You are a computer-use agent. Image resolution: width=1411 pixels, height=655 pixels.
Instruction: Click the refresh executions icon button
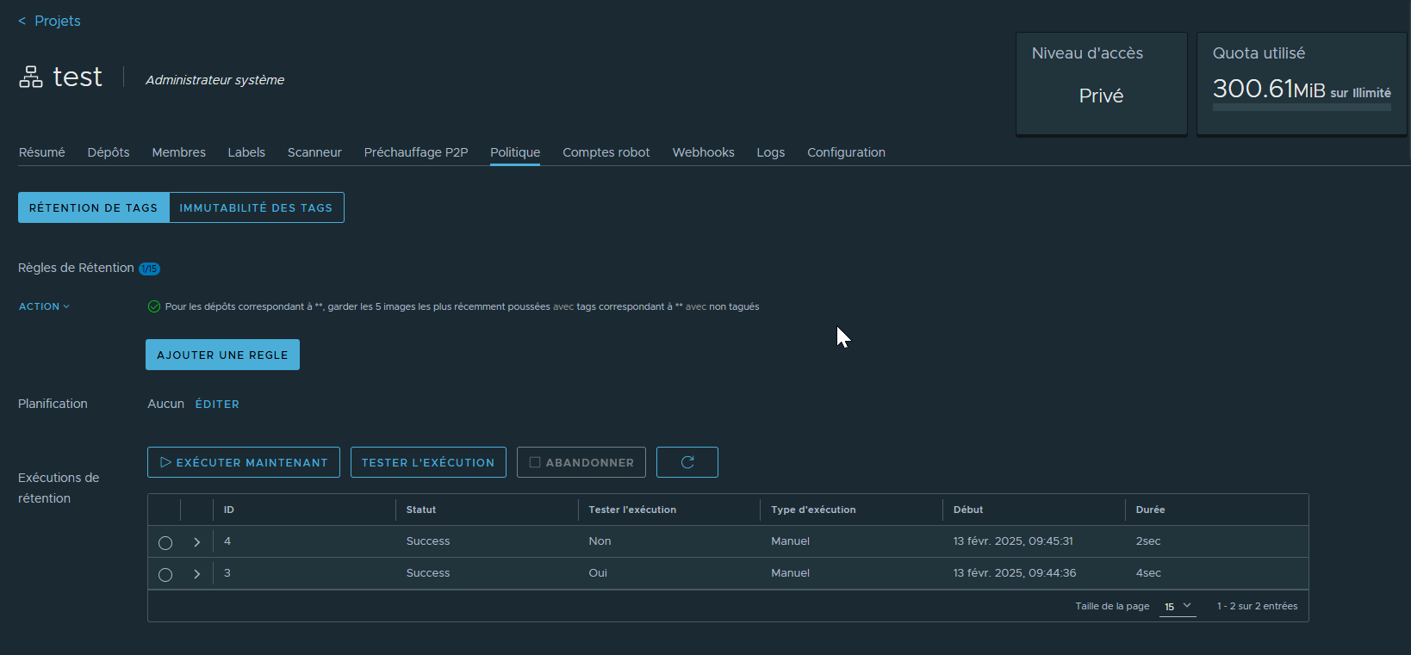coord(687,462)
